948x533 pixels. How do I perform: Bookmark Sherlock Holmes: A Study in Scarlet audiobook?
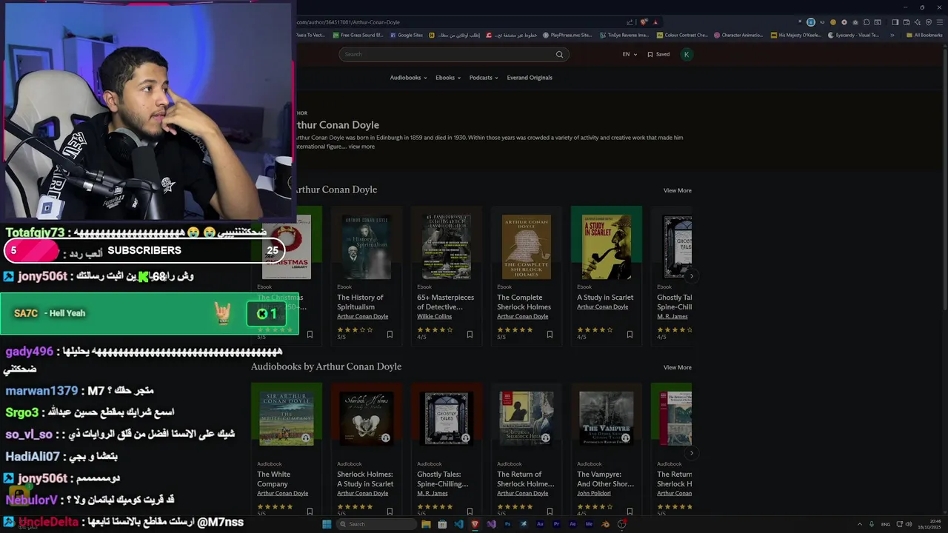[x=390, y=511]
